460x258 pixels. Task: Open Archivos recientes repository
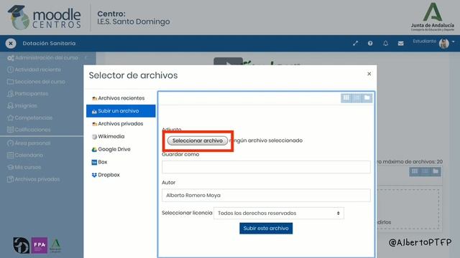[121, 98]
